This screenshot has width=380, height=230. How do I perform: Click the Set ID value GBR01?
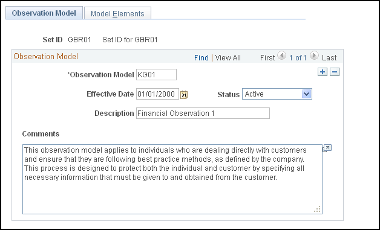(79, 40)
